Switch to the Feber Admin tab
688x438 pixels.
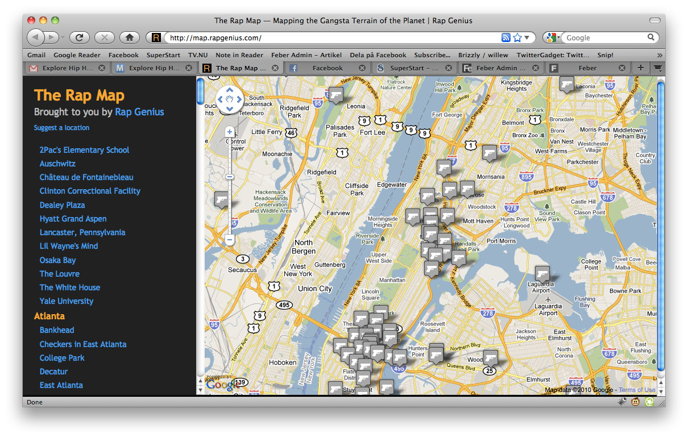(500, 68)
